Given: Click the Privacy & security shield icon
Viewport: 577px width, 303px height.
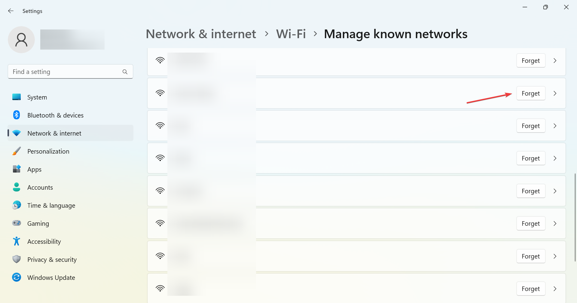Looking at the screenshot, I should click(x=17, y=259).
